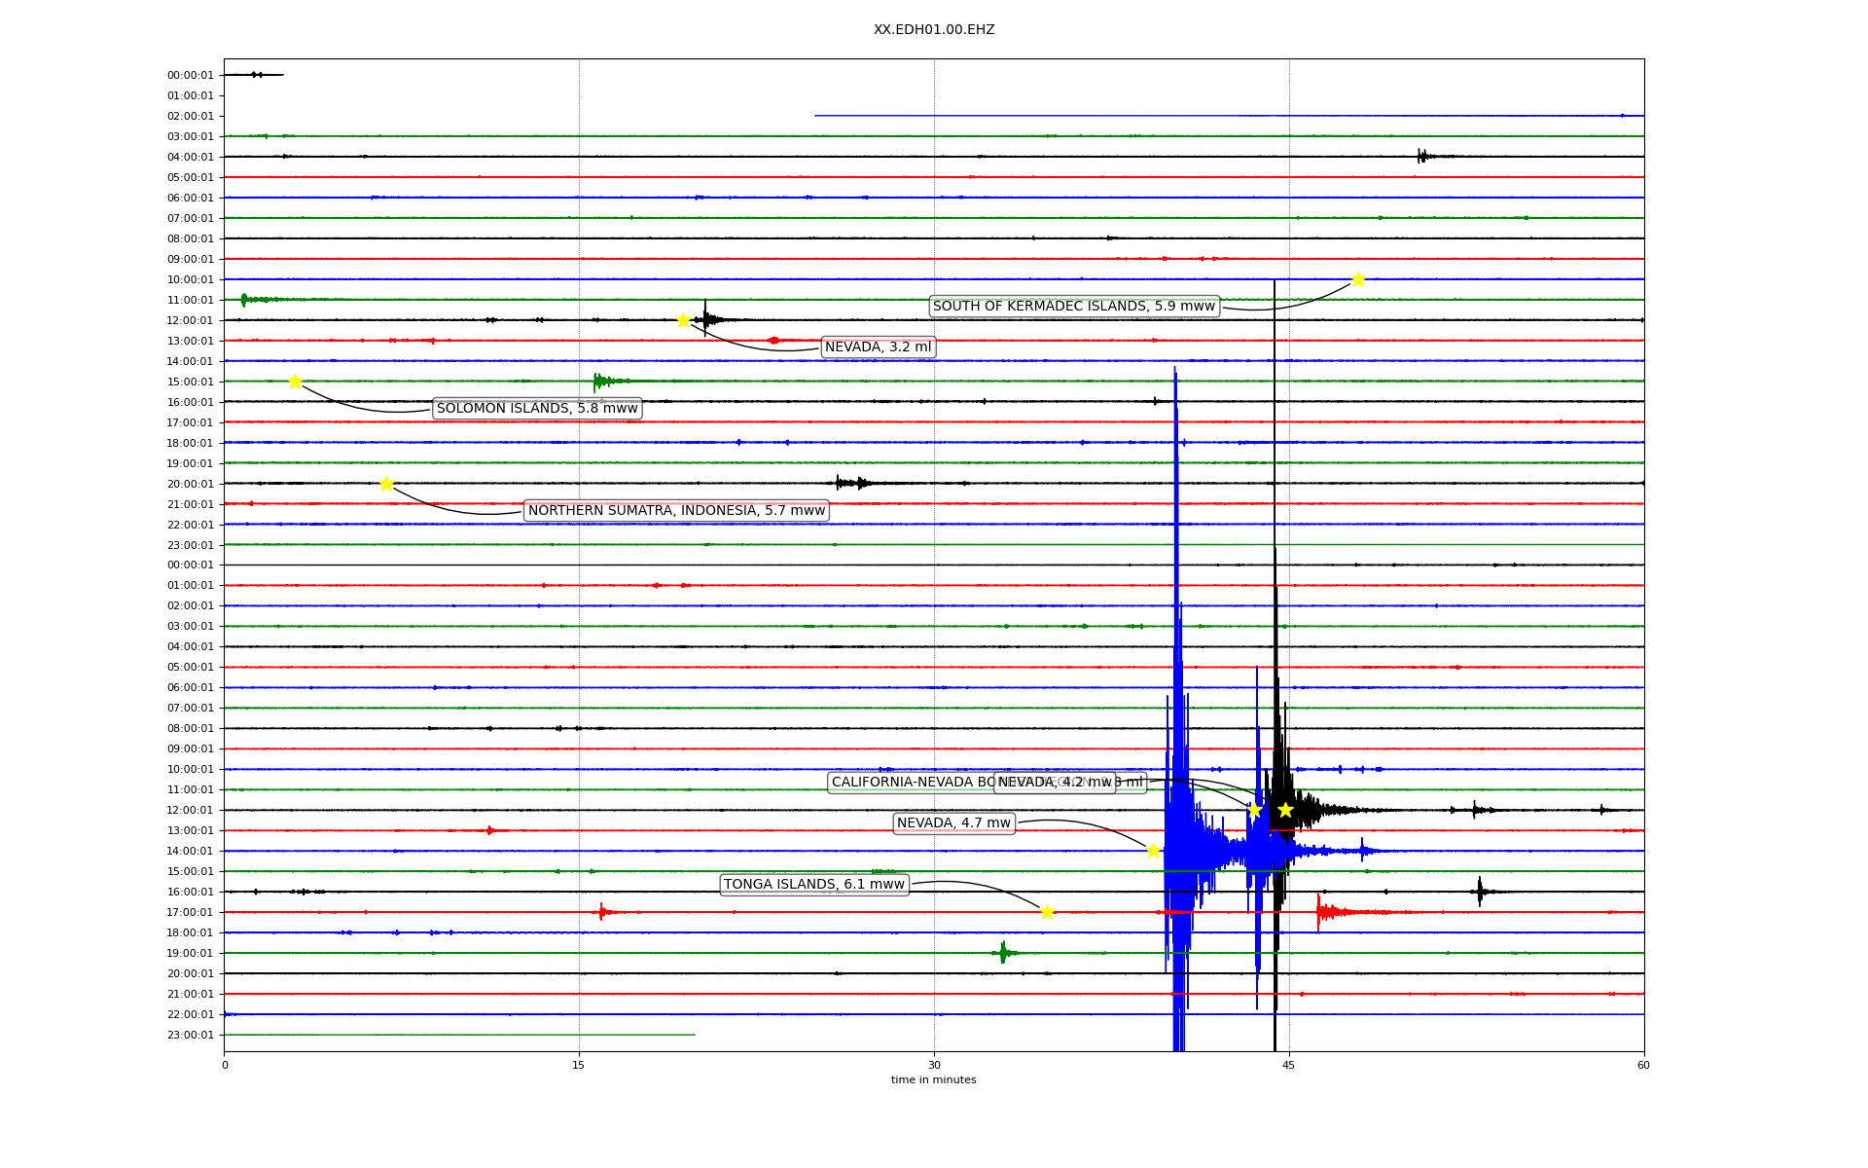Click the rightmost of the two adjacent stars
This screenshot has height=1168, width=1868.
[x=1285, y=810]
